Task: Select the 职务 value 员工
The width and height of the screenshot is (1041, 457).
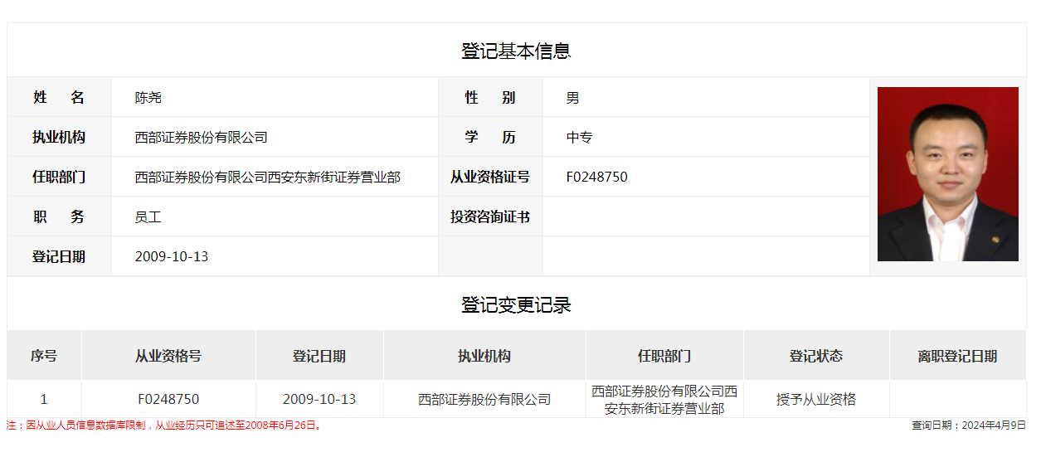Action: pyautogui.click(x=148, y=216)
